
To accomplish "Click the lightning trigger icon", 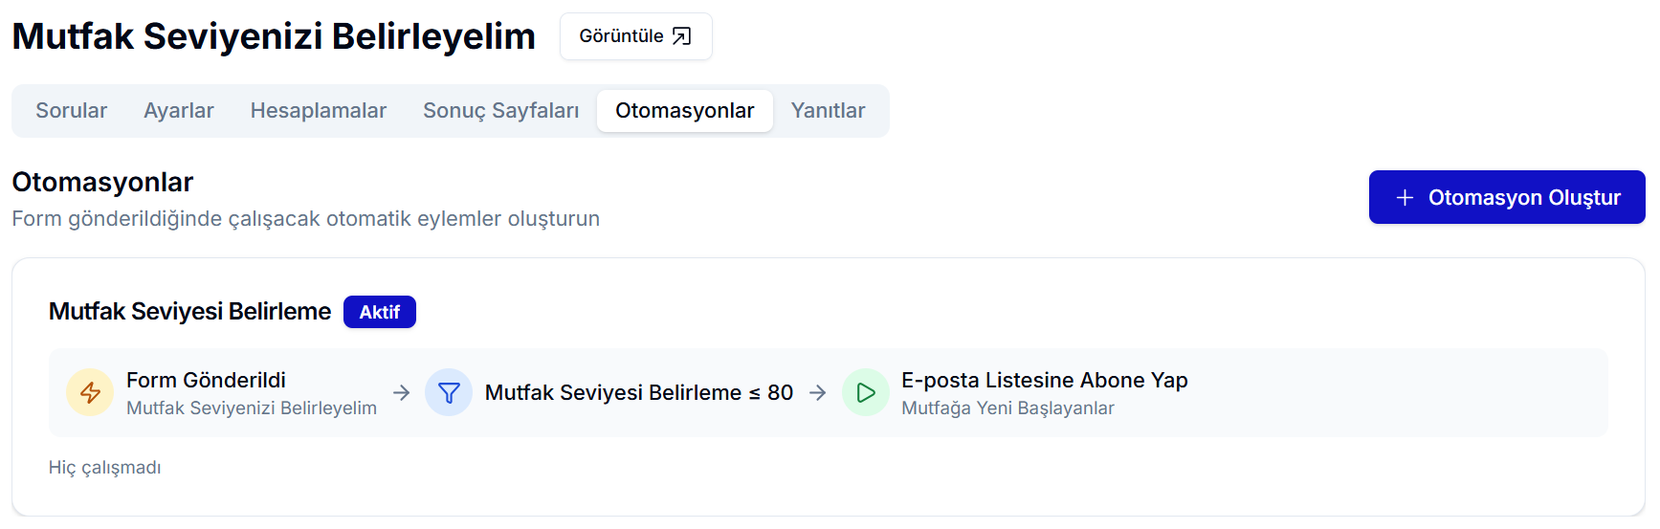I will 90,393.
